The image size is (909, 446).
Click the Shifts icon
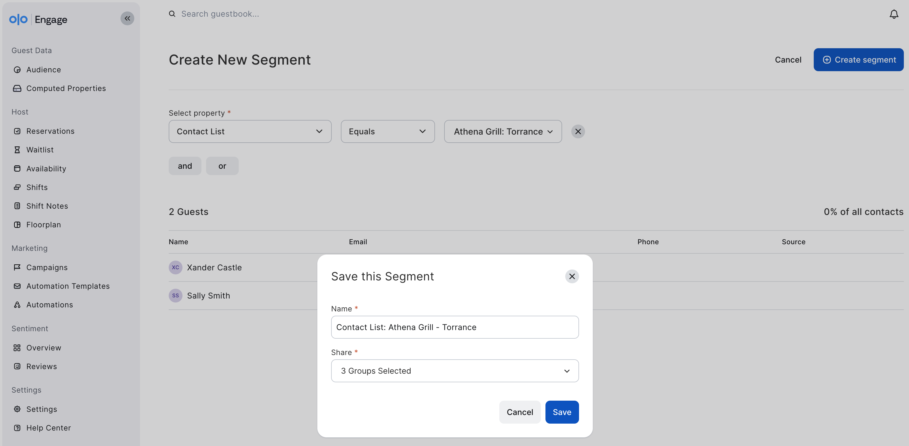point(17,187)
